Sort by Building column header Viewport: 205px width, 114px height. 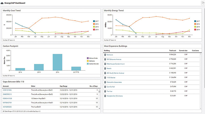pos(107,51)
